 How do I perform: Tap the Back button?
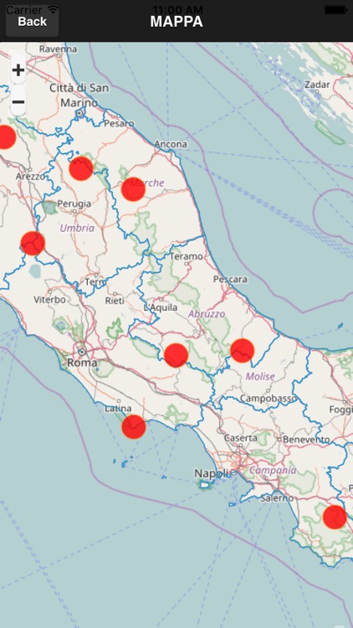coord(32,21)
